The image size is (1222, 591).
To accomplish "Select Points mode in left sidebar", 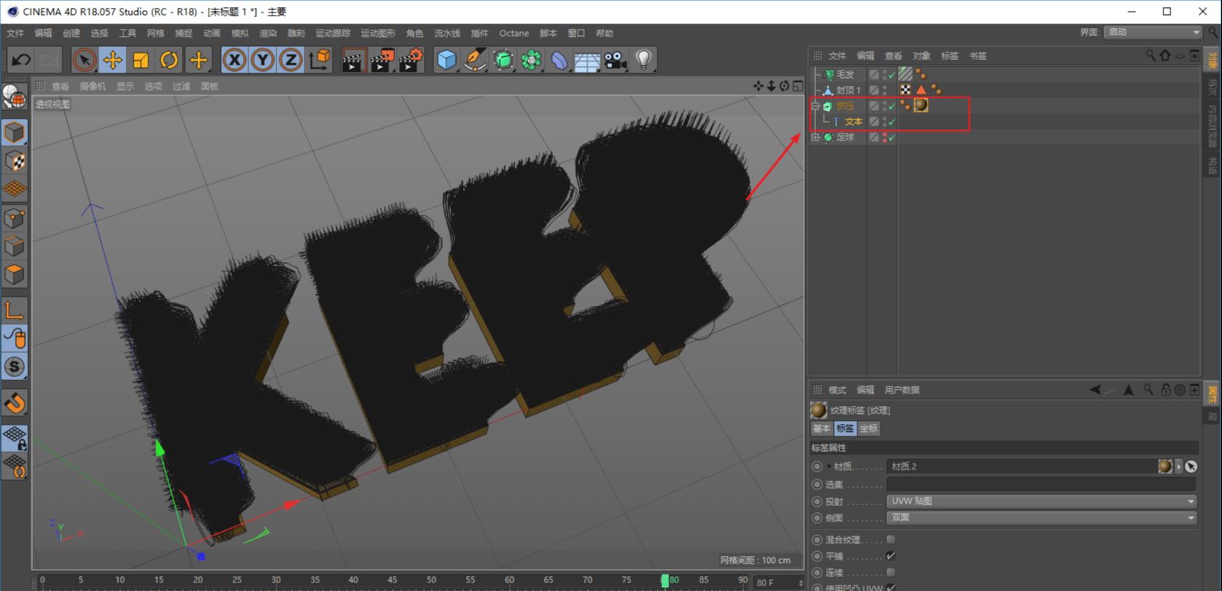I will (15, 218).
